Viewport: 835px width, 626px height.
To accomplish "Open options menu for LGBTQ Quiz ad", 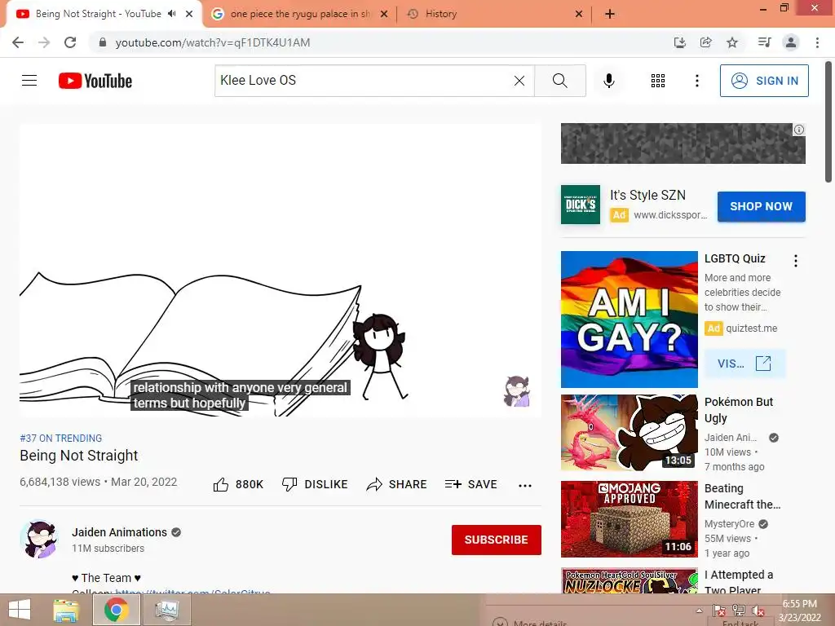I will pyautogui.click(x=796, y=261).
